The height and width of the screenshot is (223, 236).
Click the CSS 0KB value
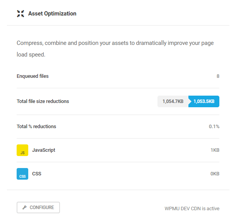click(x=215, y=174)
